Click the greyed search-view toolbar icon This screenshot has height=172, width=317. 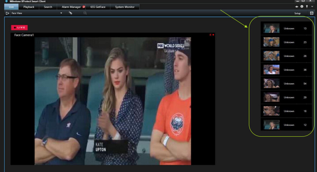click(x=85, y=13)
